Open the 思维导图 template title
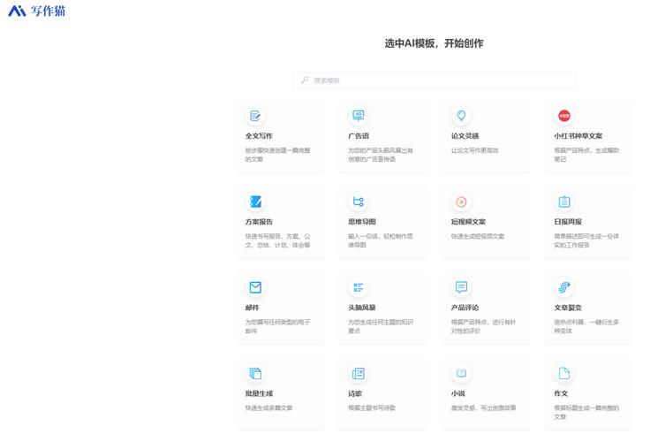 [x=362, y=221]
